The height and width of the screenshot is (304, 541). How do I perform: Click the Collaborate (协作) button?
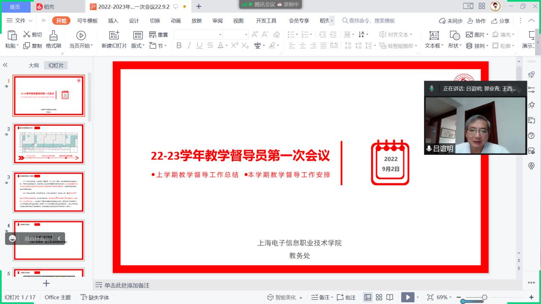(x=477, y=21)
